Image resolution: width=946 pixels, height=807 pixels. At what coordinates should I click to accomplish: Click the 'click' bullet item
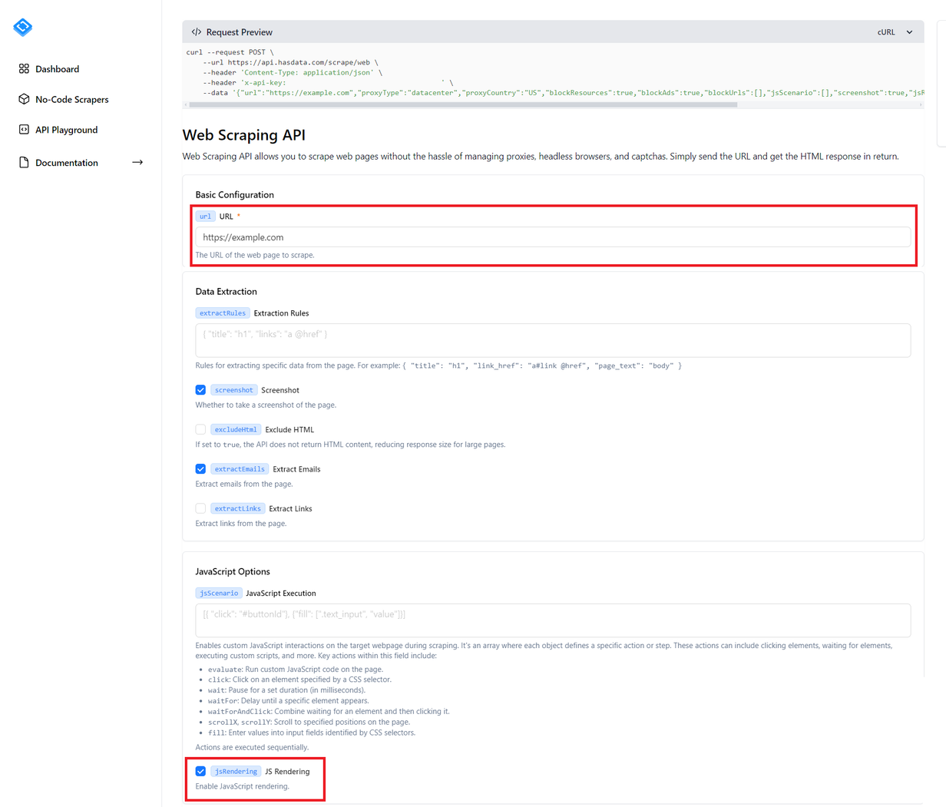click(299, 680)
